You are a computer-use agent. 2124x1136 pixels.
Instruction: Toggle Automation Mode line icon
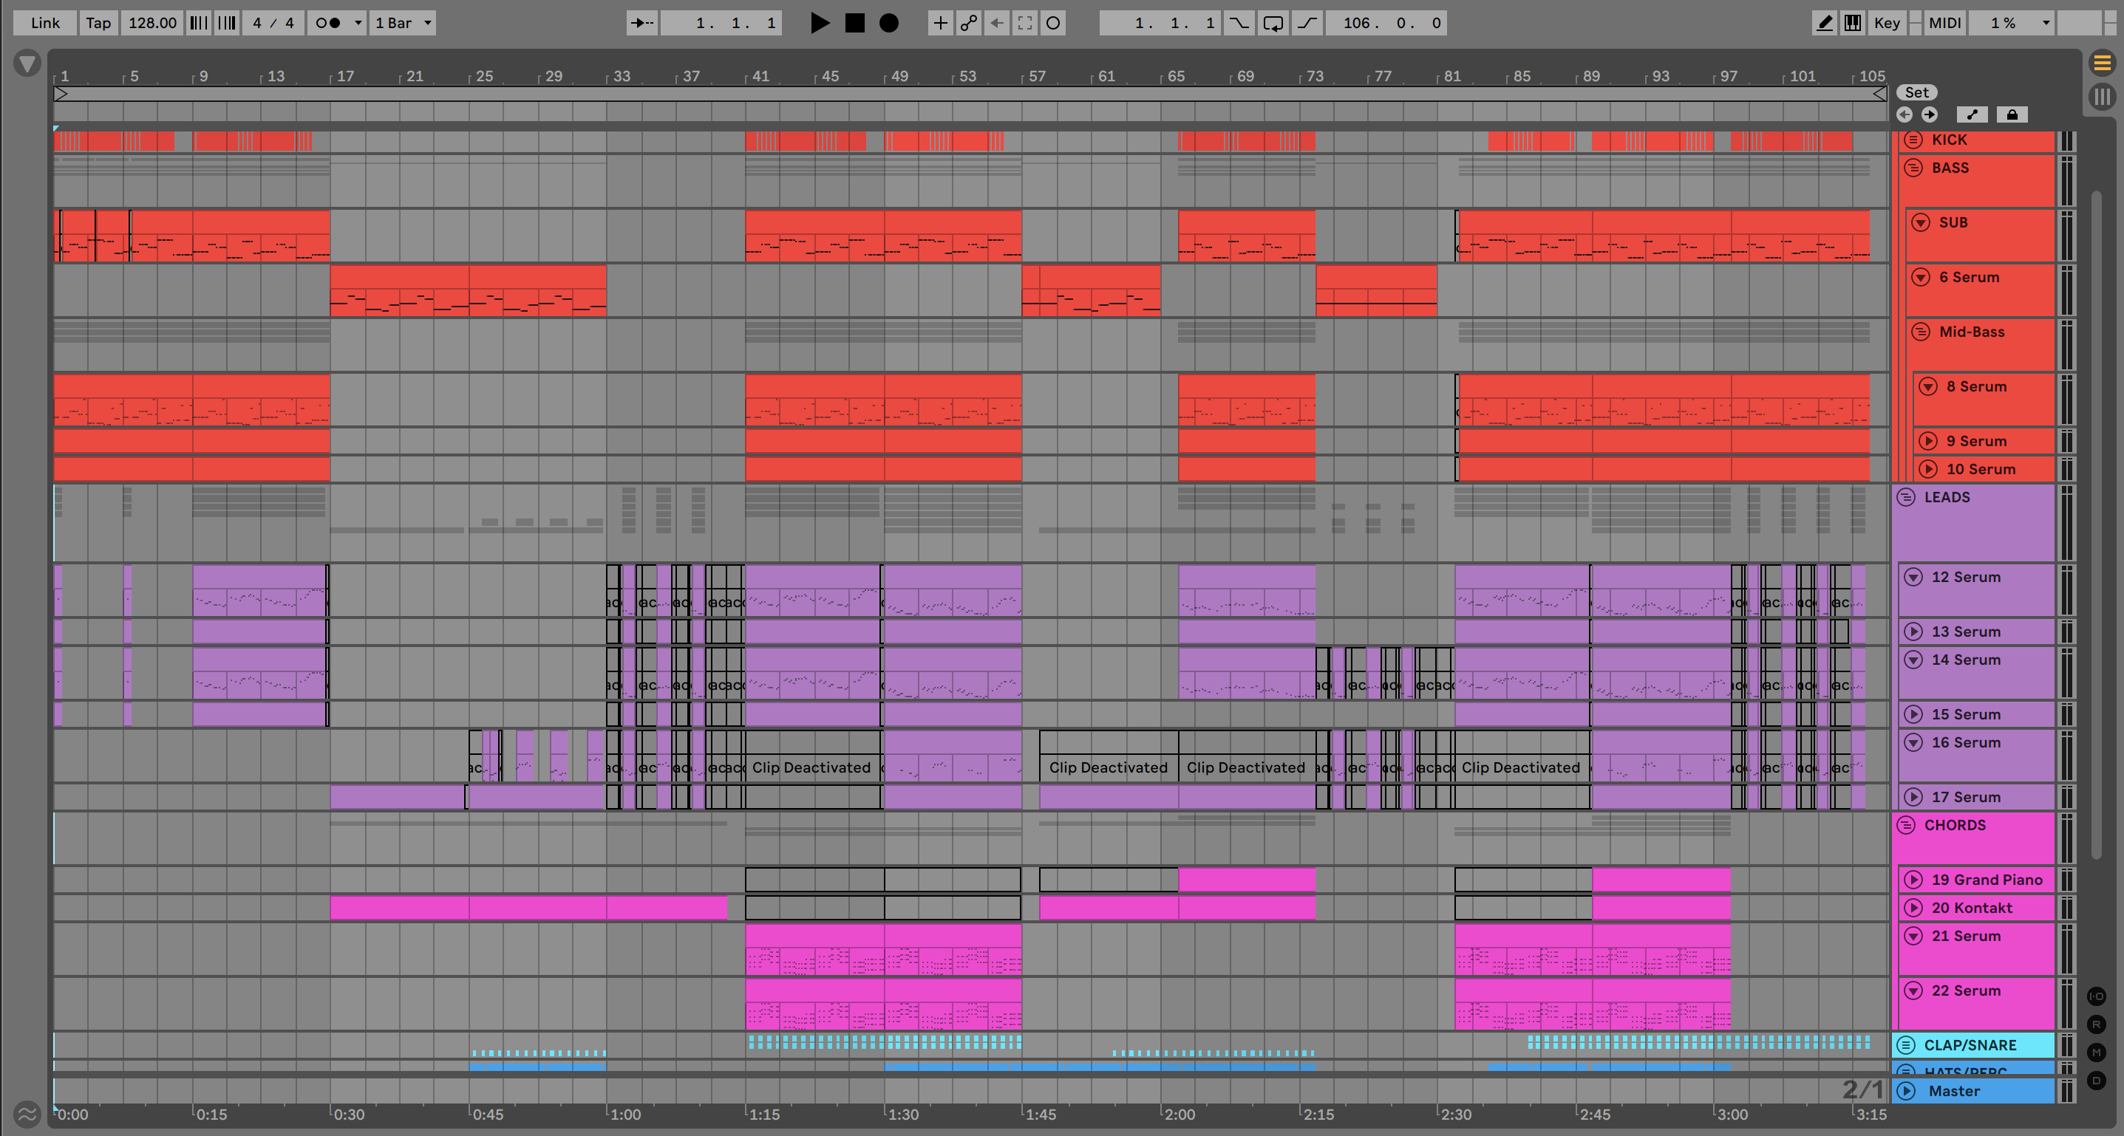pyautogui.click(x=1972, y=114)
